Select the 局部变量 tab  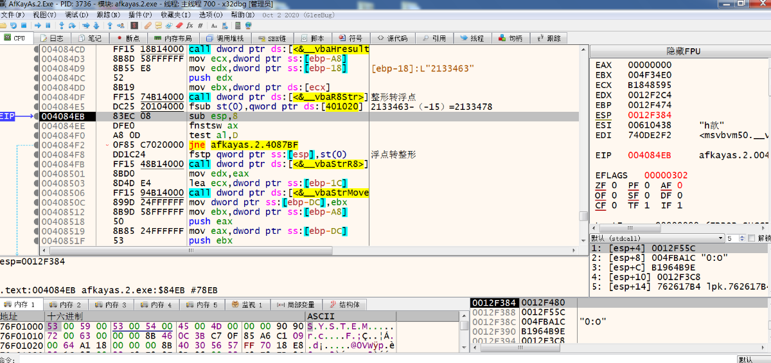click(295, 305)
